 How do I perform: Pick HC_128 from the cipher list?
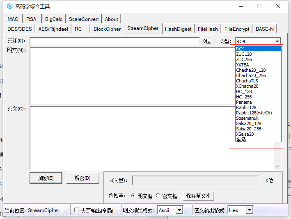[x=258, y=91]
